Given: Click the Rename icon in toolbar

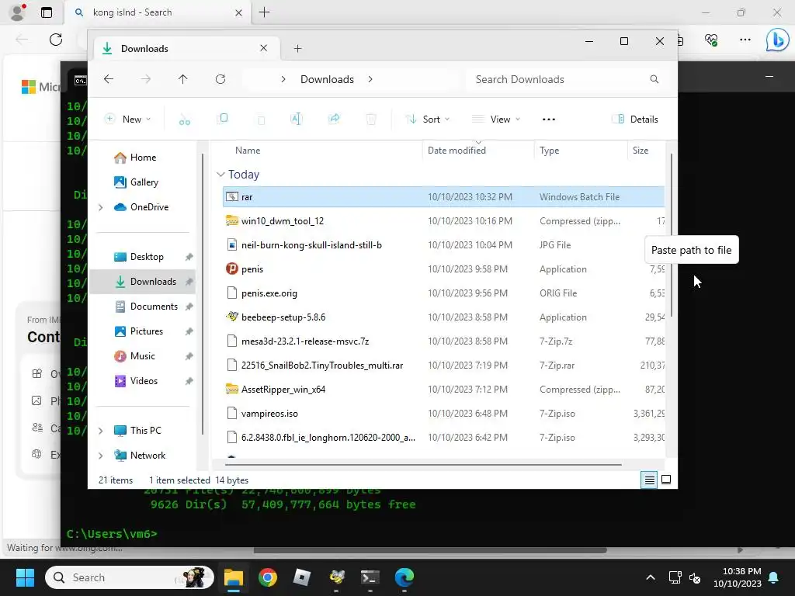Looking at the screenshot, I should pyautogui.click(x=296, y=119).
